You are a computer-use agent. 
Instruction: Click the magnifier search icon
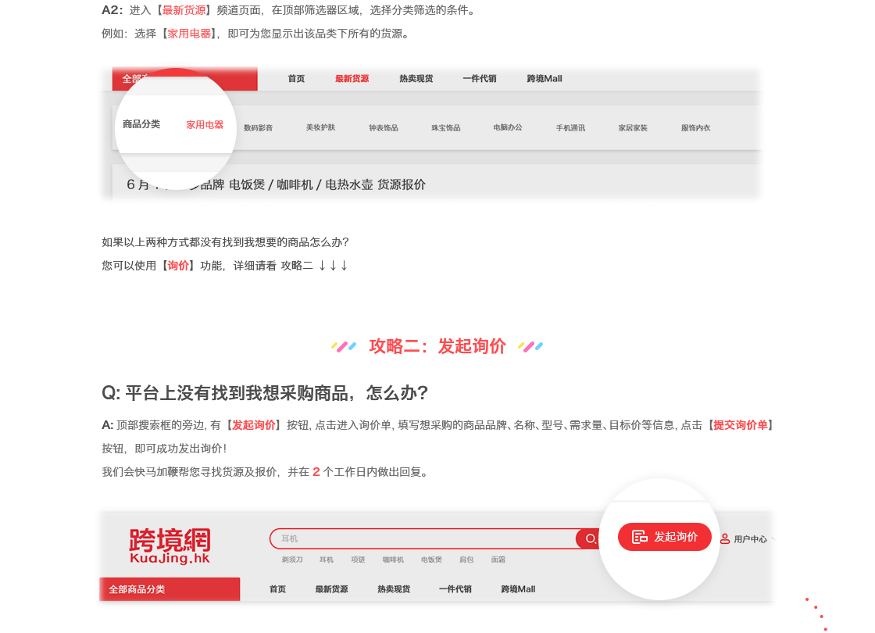[x=591, y=538]
